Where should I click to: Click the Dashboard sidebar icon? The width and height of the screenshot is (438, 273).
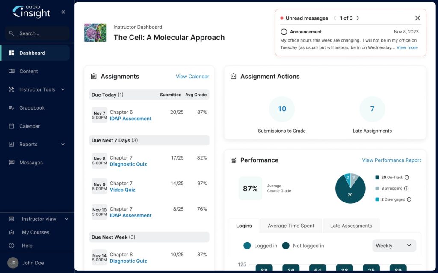pyautogui.click(x=11, y=53)
